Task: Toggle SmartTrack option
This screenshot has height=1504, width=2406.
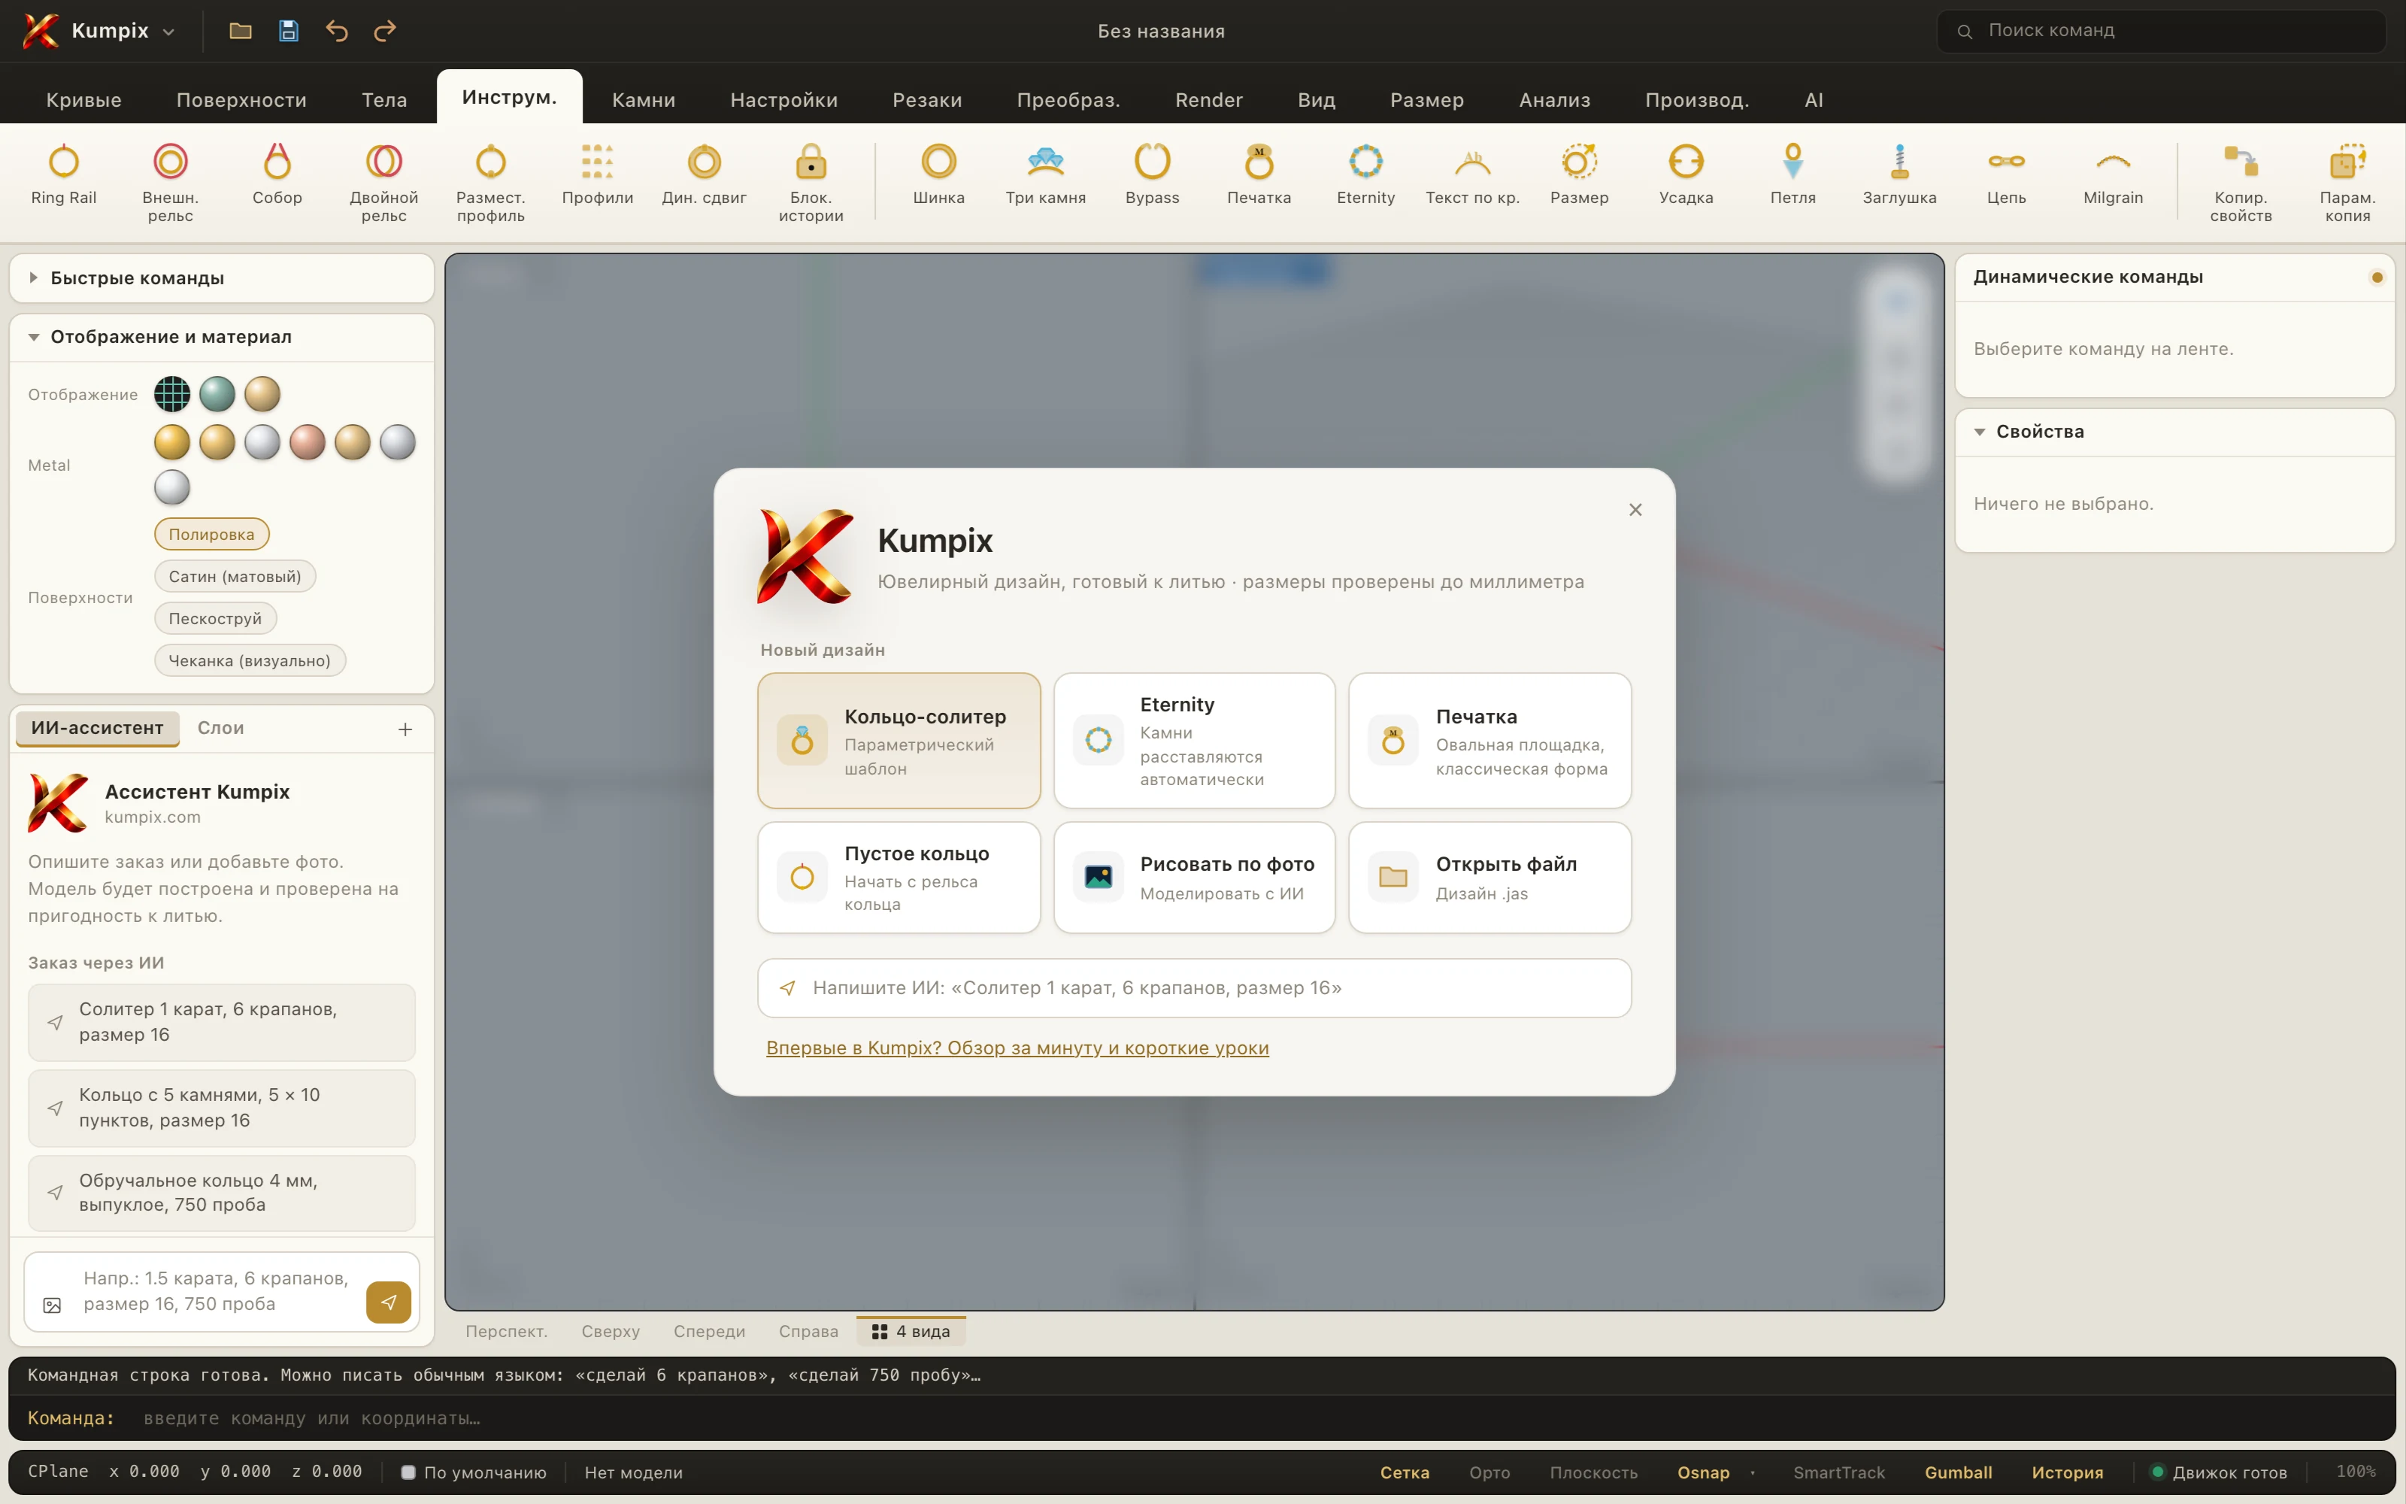Action: tap(1838, 1472)
